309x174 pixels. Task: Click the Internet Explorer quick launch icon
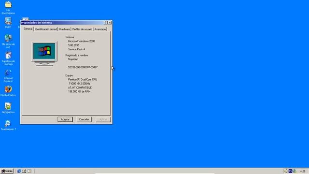tap(19, 171)
